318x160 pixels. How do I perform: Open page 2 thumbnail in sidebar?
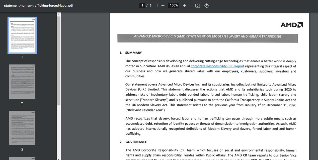(x=22, y=82)
